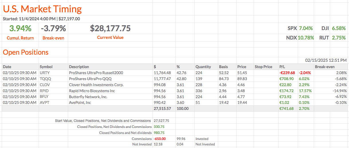Click the U.S. Market Timing title
Viewport: 349px width, 148px height.
42,9
